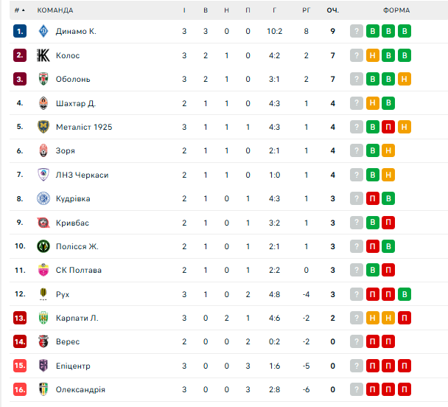Click the Шахтар Д. club logo
The height and width of the screenshot is (407, 448).
(43, 103)
